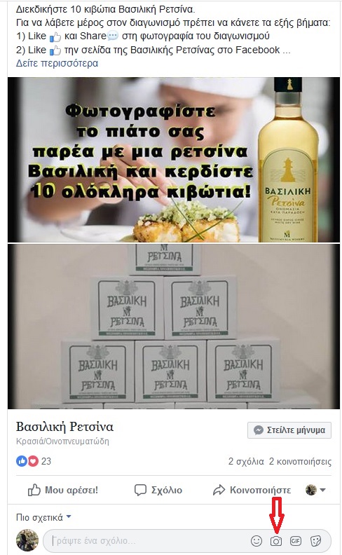View the 2 σχόλια comments link
The width and height of the screenshot is (342, 555).
[246, 462]
